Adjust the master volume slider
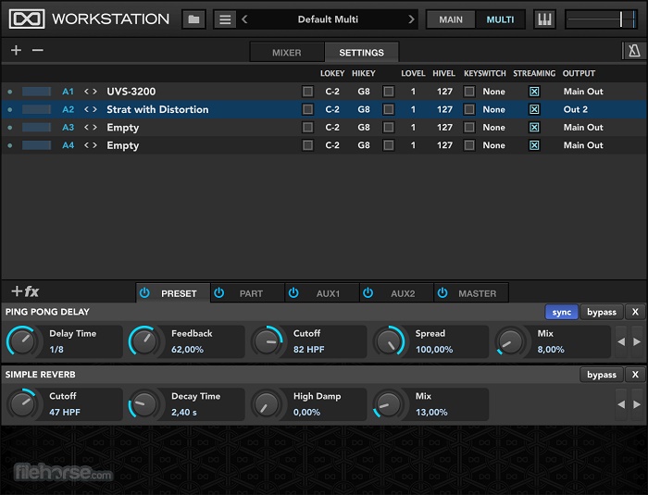The height and width of the screenshot is (495, 648). point(601,19)
